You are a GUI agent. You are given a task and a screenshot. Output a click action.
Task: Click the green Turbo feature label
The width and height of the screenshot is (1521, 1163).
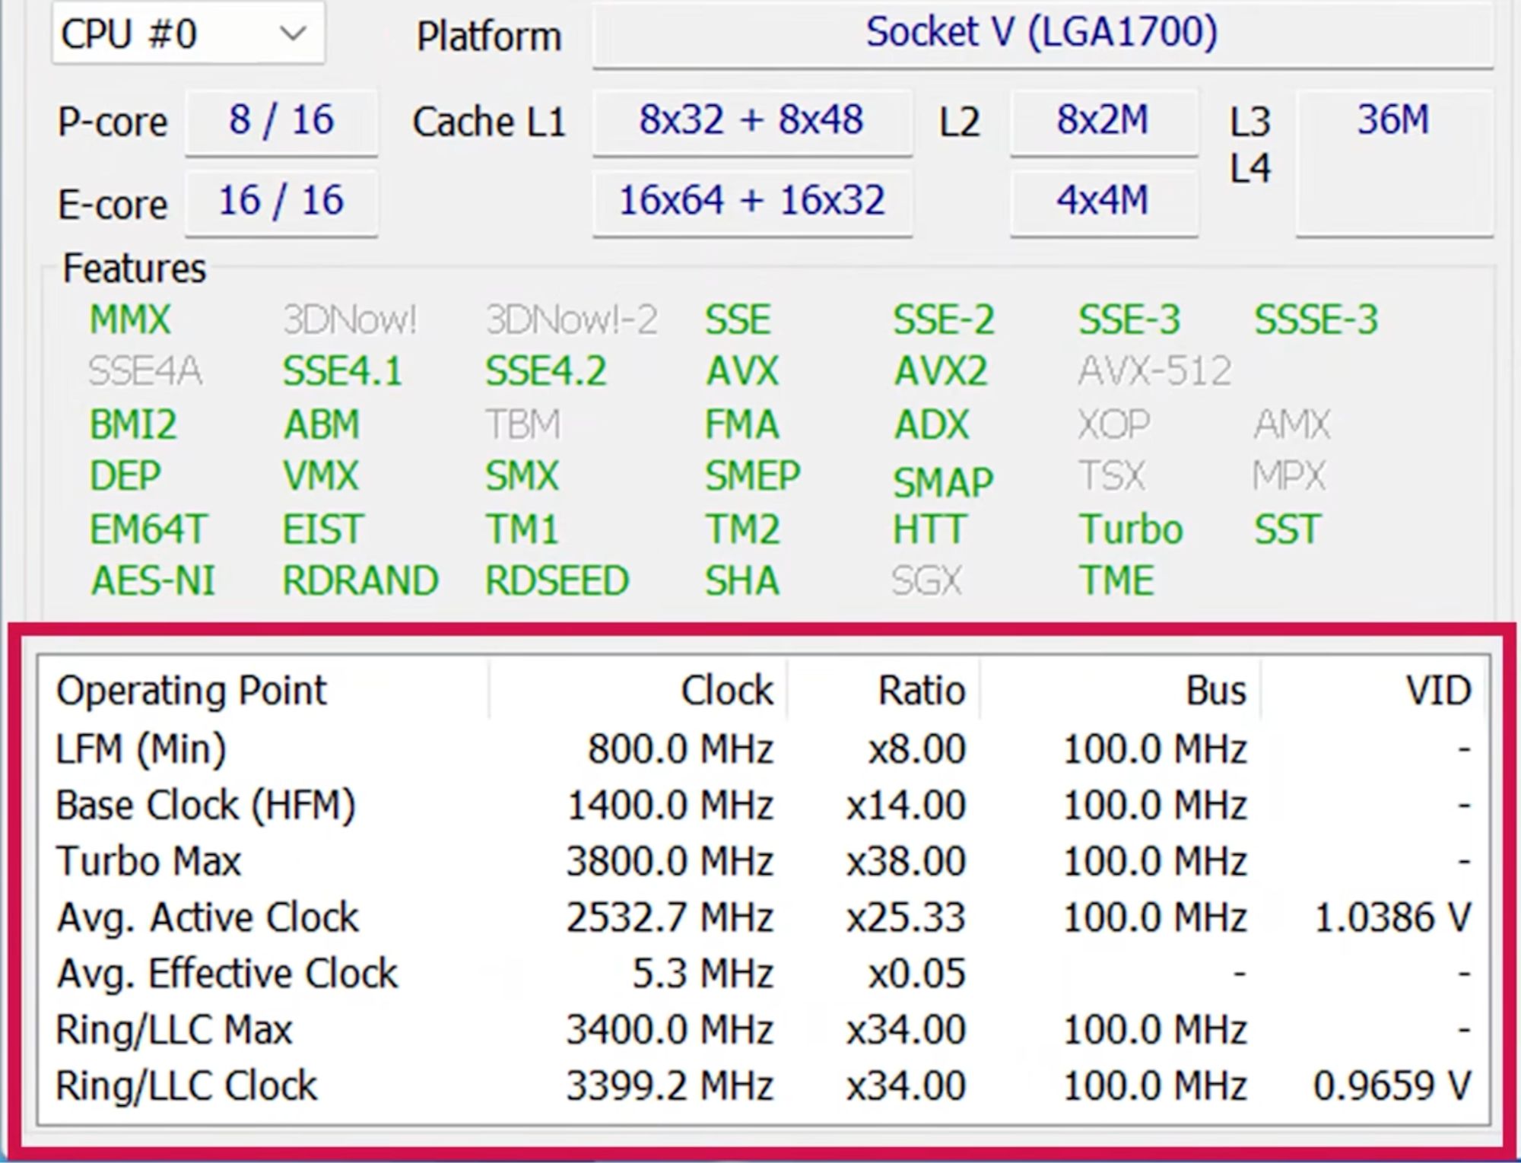tap(1131, 529)
